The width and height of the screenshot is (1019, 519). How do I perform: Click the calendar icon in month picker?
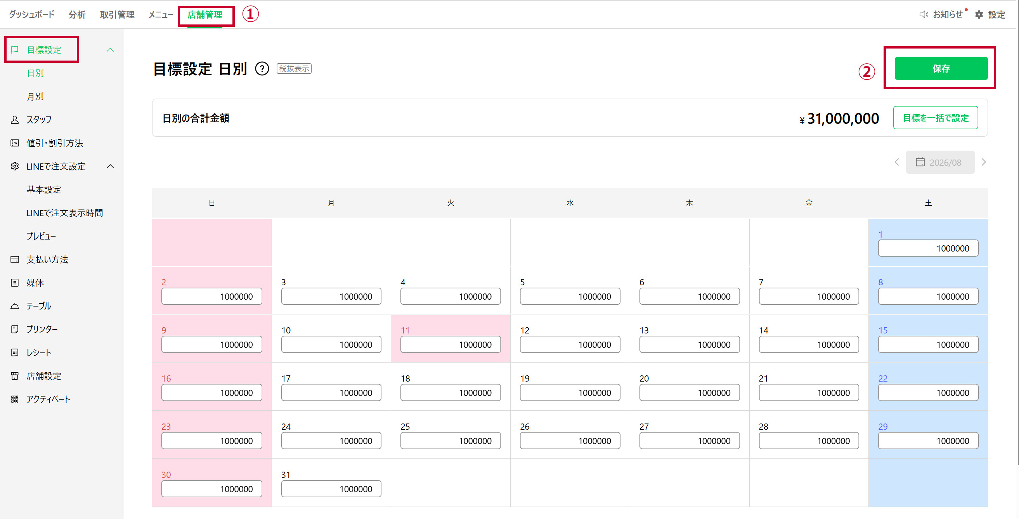920,162
